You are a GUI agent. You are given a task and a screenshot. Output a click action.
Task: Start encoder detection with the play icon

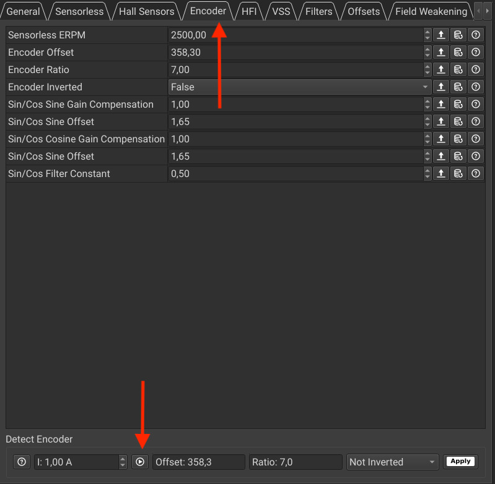point(140,462)
